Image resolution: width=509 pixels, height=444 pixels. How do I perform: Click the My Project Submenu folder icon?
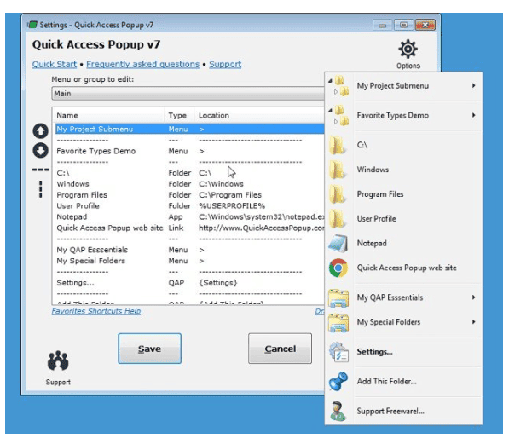pyautogui.click(x=338, y=86)
